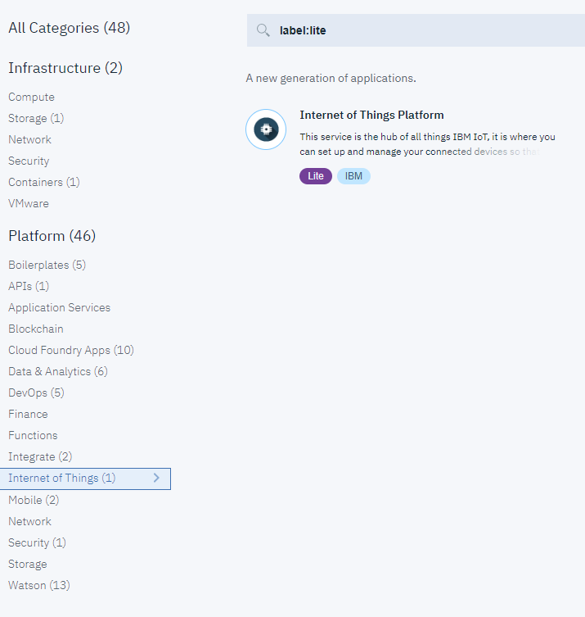Open the Internet of Things Platform service icon
Screen dimensions: 585x617
pyautogui.click(x=266, y=129)
